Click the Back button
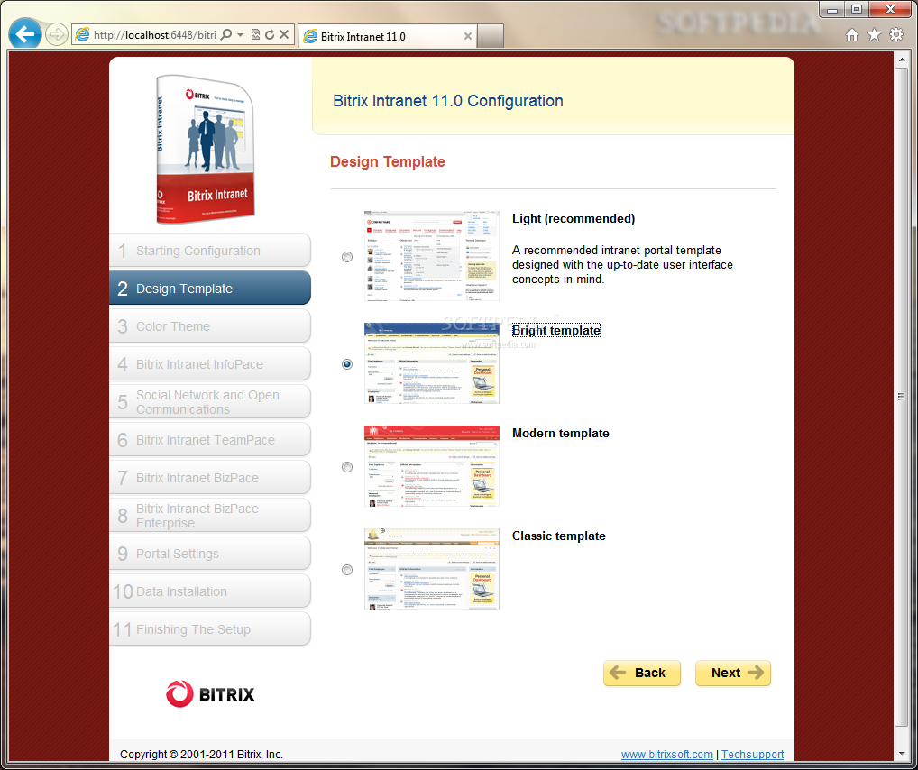Image resolution: width=918 pixels, height=770 pixels. [x=642, y=673]
